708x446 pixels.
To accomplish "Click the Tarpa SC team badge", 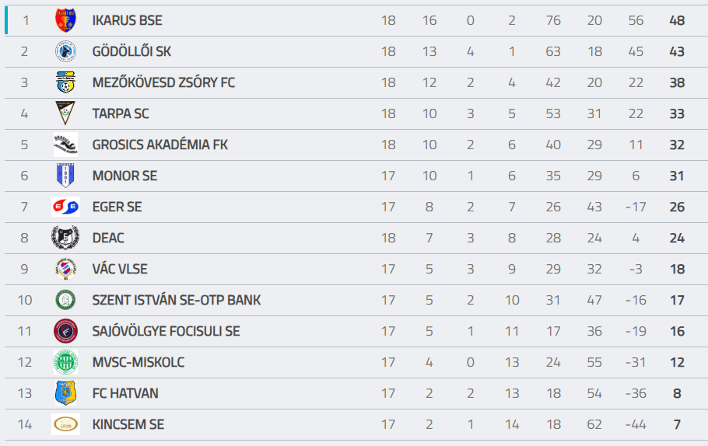I will [65, 113].
